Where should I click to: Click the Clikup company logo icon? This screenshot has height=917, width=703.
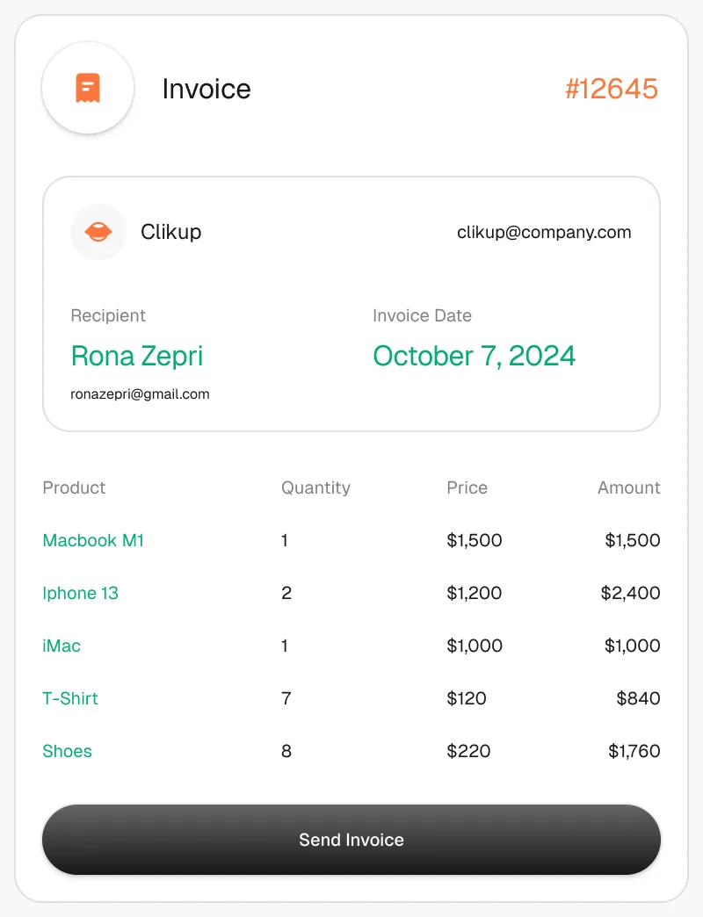(x=98, y=232)
